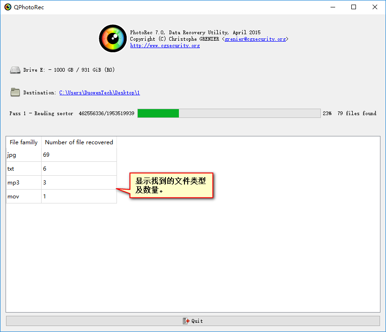This screenshot has width=386, height=332.
Task: Click the Destination folder icon
Action: pos(15,92)
